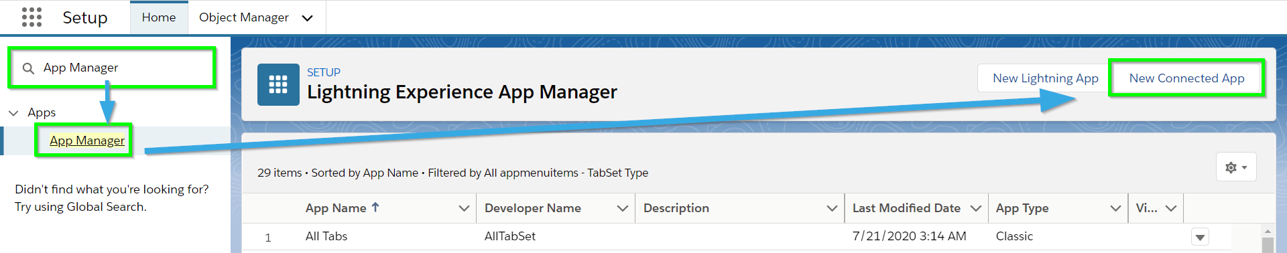The height and width of the screenshot is (253, 1287).
Task: Open App Type column dropdown menu
Action: pyautogui.click(x=1115, y=208)
